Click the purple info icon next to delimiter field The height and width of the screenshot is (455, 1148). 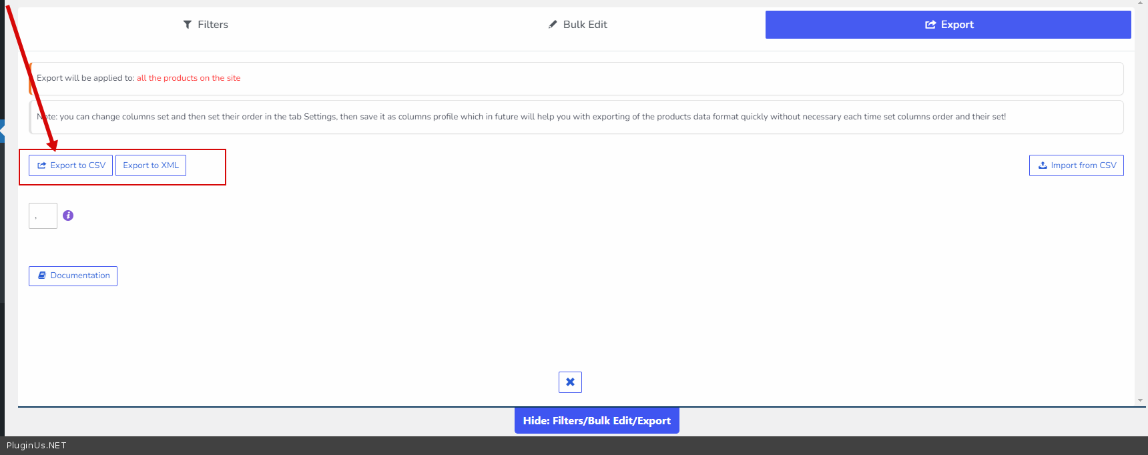[x=68, y=215]
